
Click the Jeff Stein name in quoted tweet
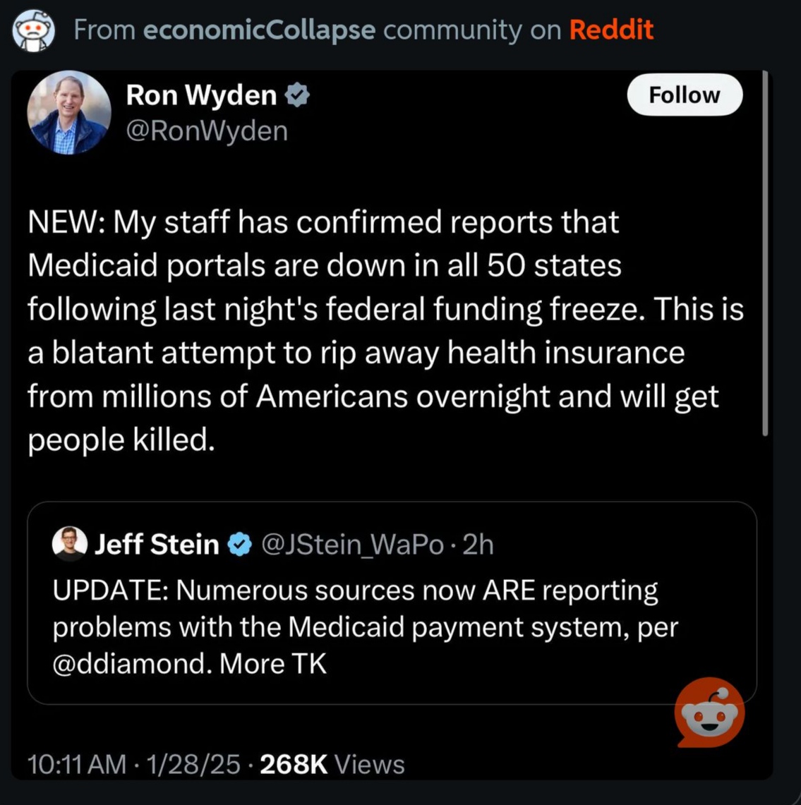click(x=157, y=545)
